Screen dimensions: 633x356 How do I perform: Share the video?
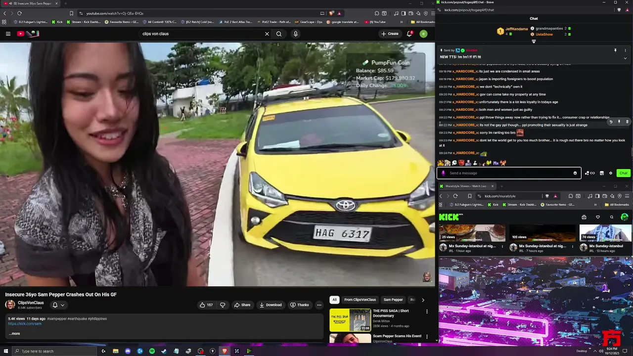(242, 305)
